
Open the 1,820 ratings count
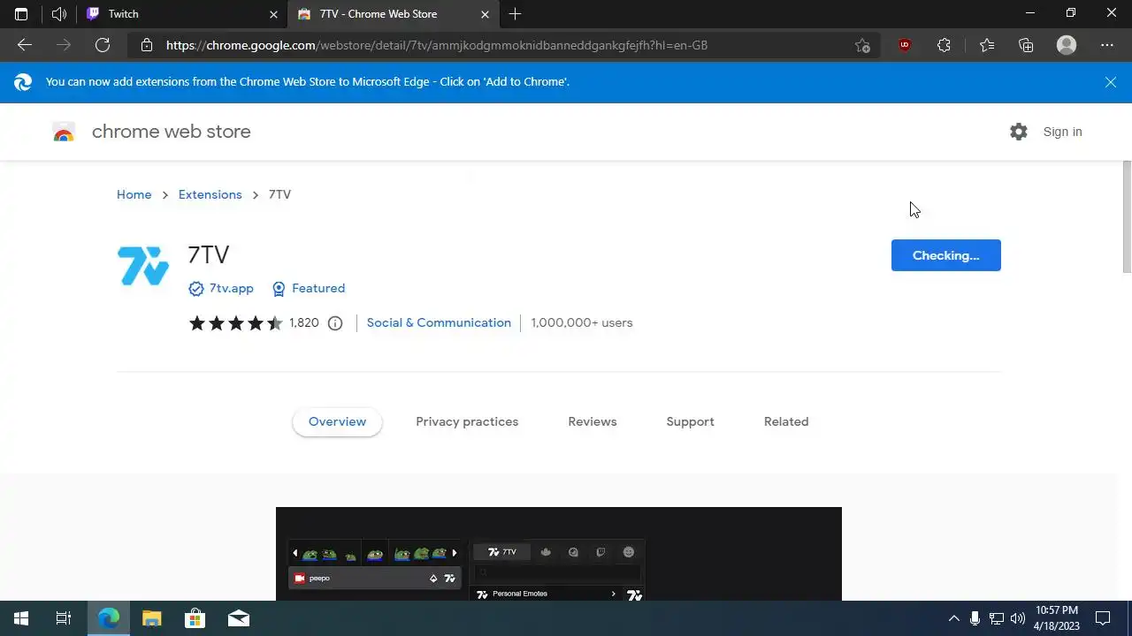pos(303,323)
